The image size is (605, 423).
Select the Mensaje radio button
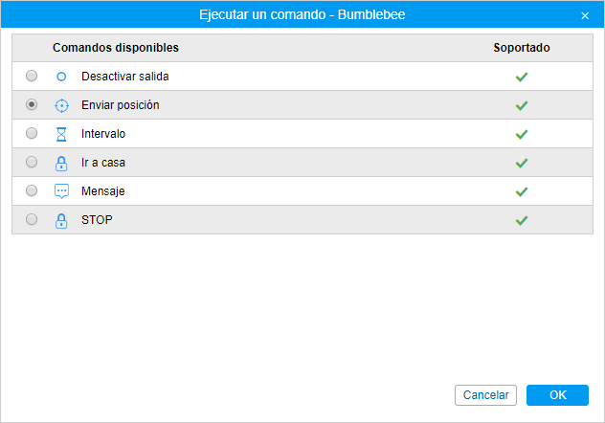32,190
